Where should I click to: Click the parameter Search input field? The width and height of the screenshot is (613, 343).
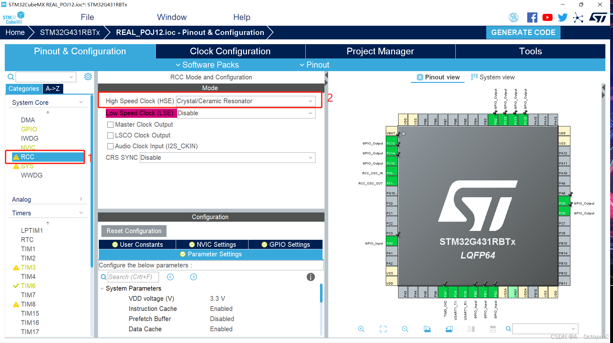pos(133,277)
